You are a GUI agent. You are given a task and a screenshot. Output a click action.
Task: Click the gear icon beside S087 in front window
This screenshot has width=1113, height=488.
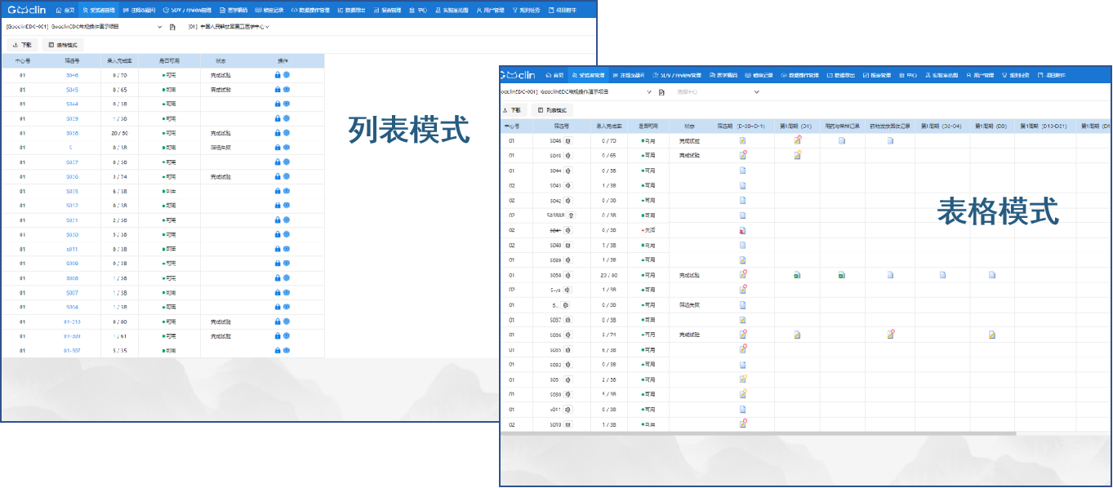click(568, 320)
